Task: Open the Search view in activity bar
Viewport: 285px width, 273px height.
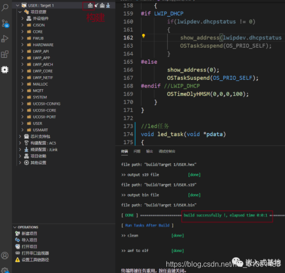Action: click(5, 7)
